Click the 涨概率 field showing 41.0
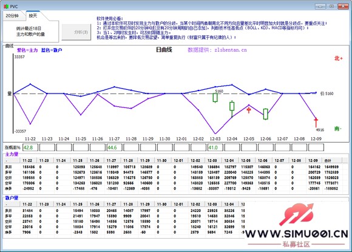352x252 pixels. (x=215, y=148)
